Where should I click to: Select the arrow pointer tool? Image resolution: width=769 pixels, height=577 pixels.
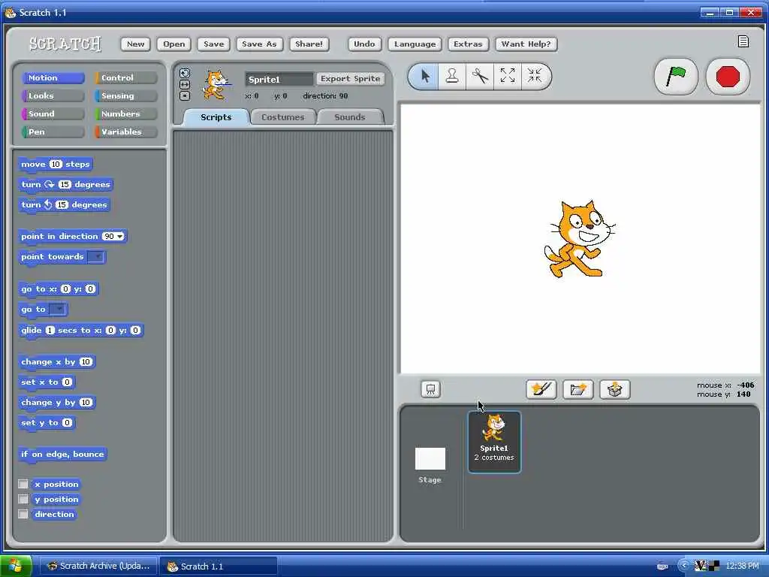(x=425, y=76)
